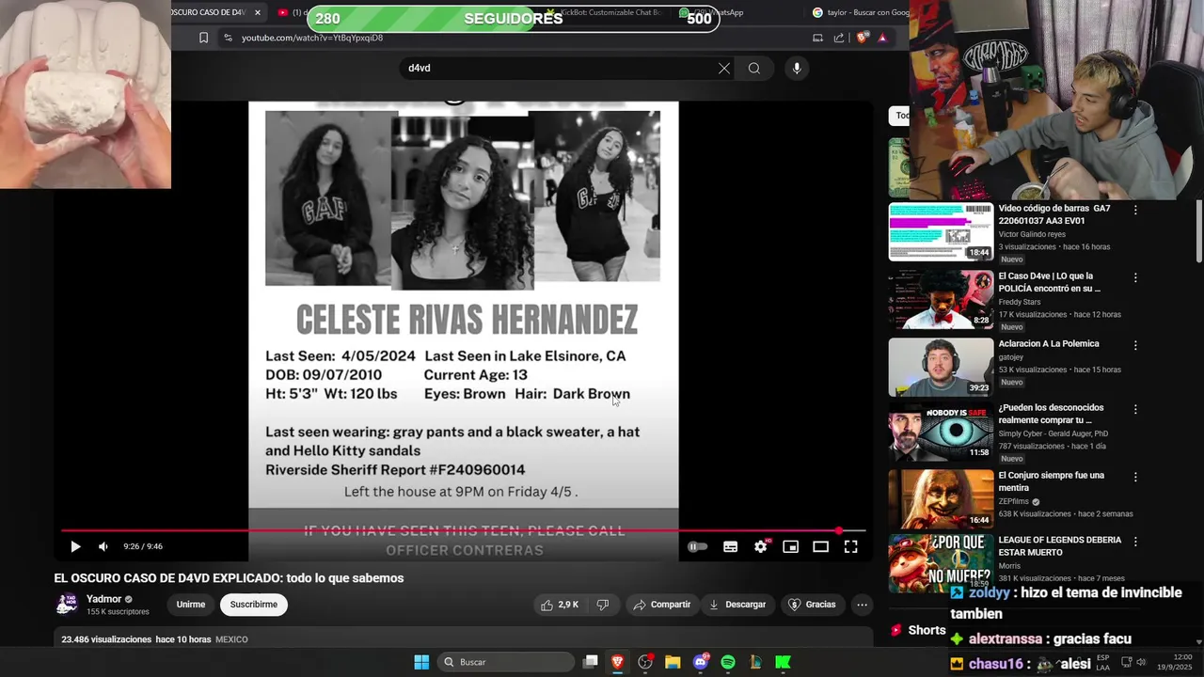Clear the d4vd search text X
The width and height of the screenshot is (1204, 677).
point(724,68)
